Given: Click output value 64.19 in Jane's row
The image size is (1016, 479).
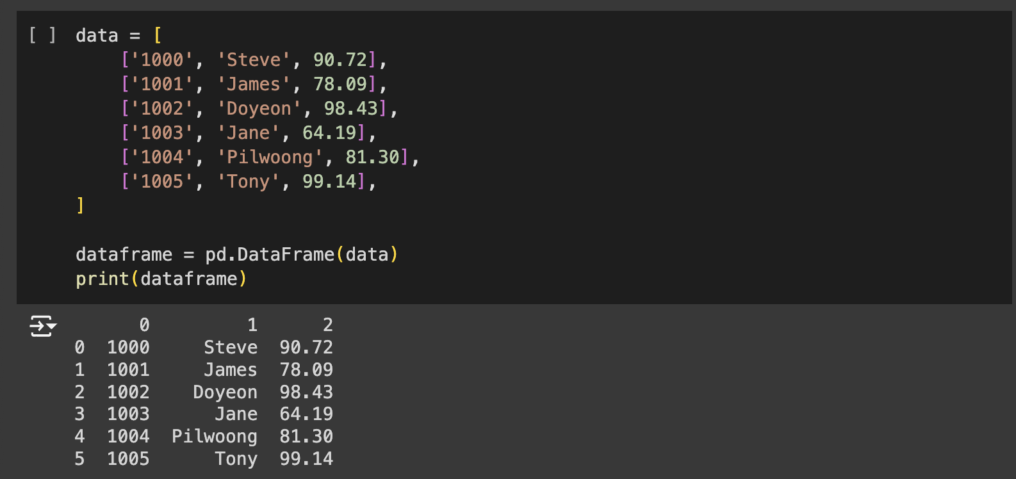Looking at the screenshot, I should click(x=306, y=414).
